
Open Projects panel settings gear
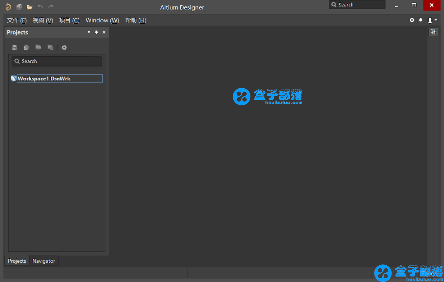tap(64, 48)
